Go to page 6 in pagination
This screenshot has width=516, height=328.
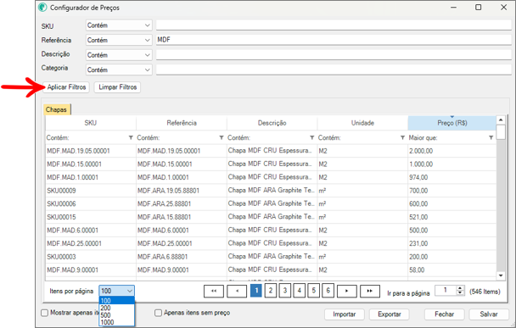(328, 291)
